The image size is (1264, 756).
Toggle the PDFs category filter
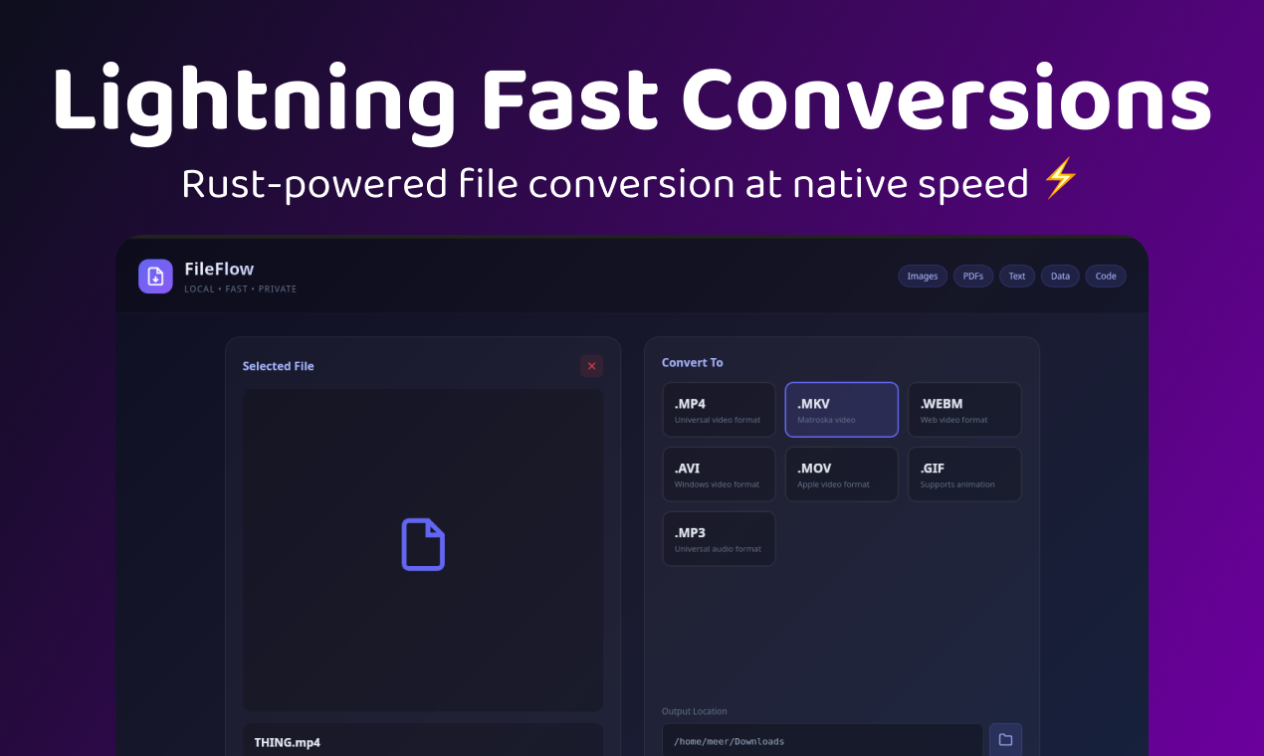pos(972,276)
